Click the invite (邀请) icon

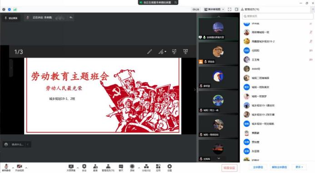pyautogui.click(x=95, y=168)
